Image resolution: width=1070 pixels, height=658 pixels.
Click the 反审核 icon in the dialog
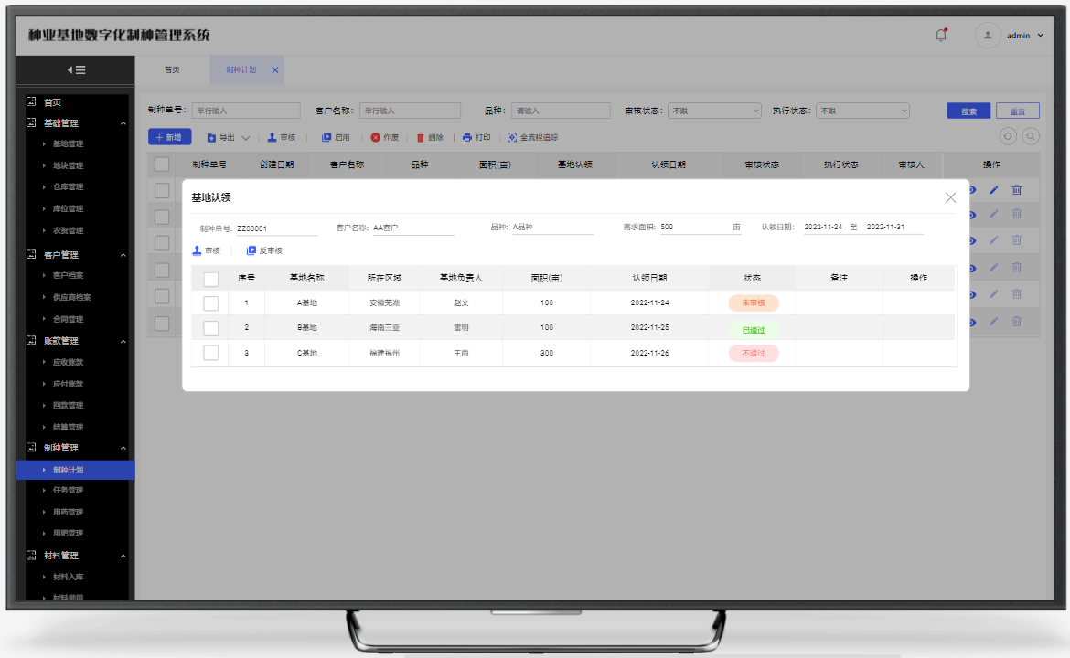251,250
